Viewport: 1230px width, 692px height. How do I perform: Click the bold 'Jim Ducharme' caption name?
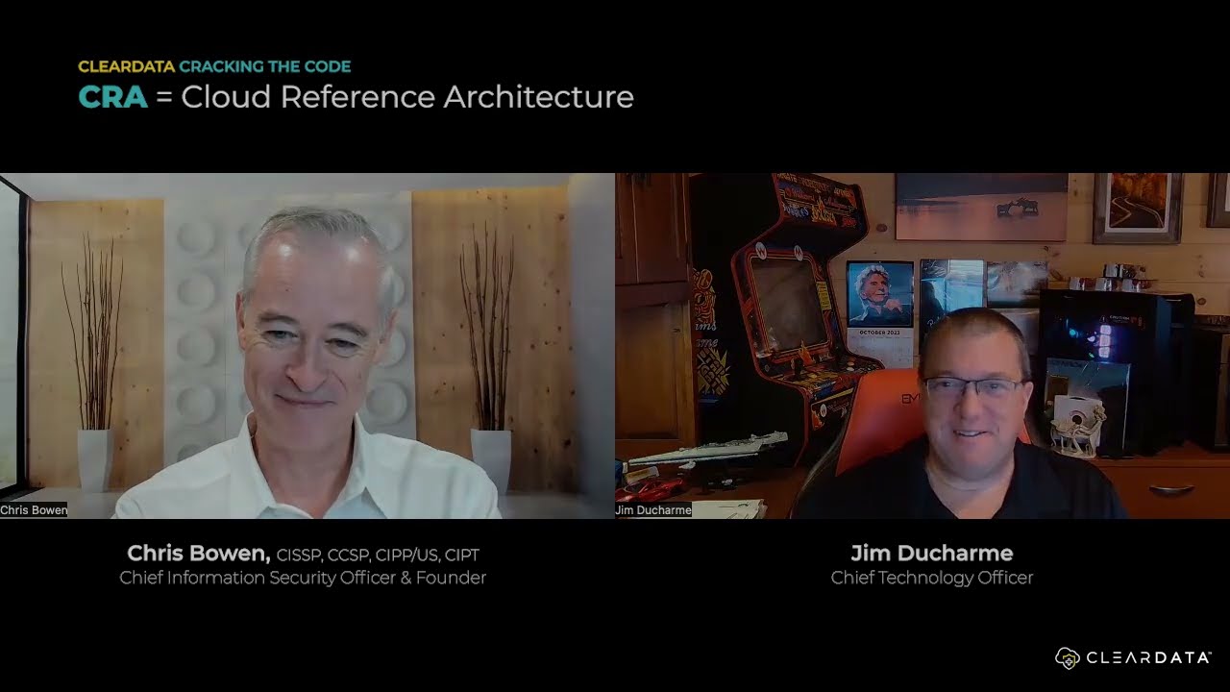932,554
